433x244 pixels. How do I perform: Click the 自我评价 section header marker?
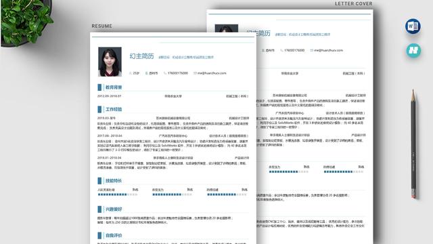[x=99, y=235]
